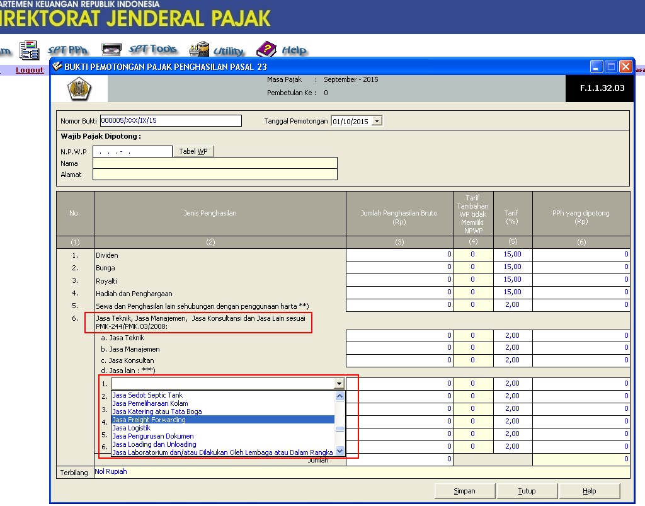Click Dividen tarif 15,00 cell
The image size is (645, 506).
(513, 255)
